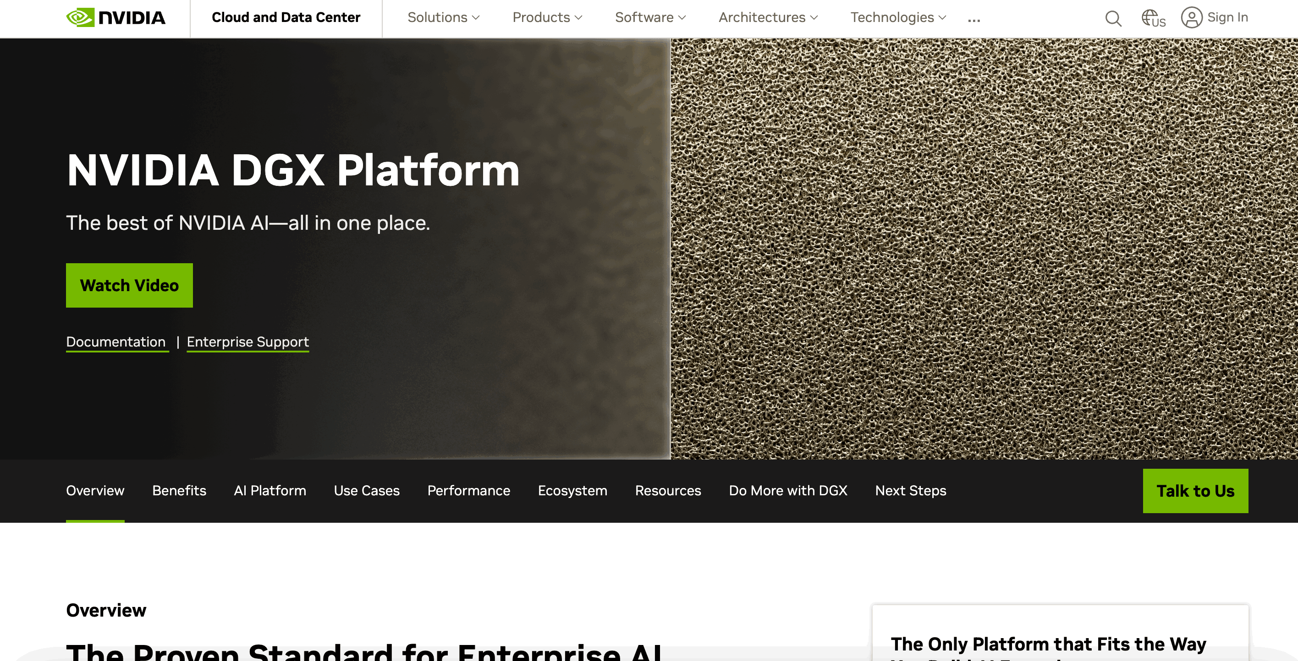
Task: Click the Watch Video button
Action: [130, 286]
